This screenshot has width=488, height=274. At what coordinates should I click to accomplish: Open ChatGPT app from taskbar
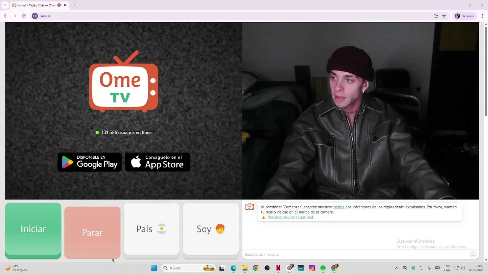pyautogui.click(x=289, y=268)
